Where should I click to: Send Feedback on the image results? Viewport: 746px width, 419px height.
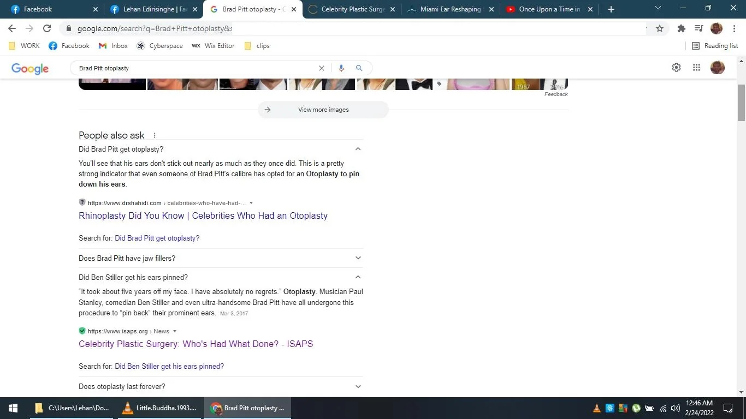[x=556, y=94]
